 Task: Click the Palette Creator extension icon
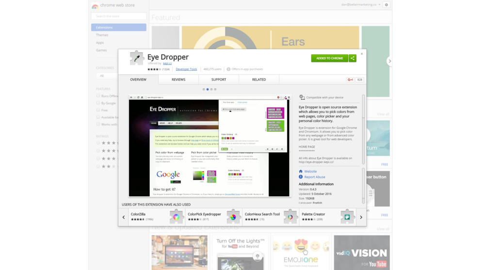coord(347,217)
